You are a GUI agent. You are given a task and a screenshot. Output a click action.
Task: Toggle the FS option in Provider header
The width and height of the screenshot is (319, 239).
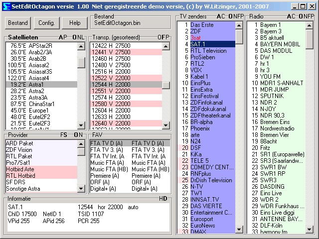tap(64, 135)
